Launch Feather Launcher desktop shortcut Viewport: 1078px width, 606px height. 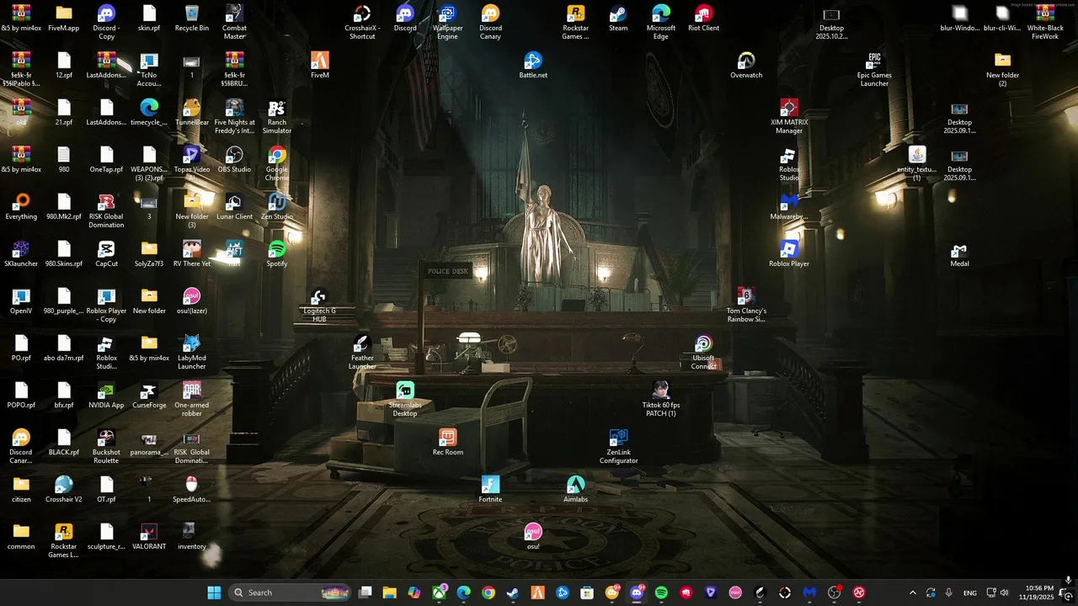click(362, 352)
